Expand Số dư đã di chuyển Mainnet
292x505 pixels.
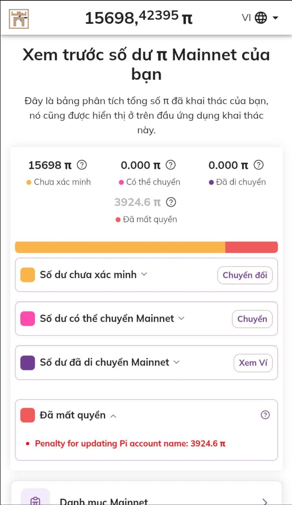pos(177,362)
